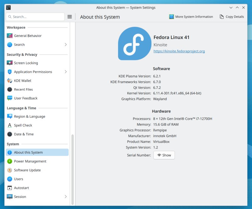Expand the Search category chevron

pyautogui.click(x=66, y=45)
